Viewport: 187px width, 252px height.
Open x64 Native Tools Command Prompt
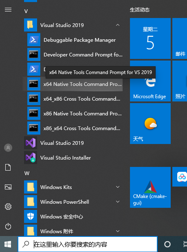tap(73, 84)
